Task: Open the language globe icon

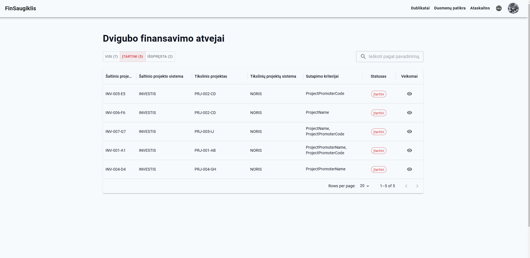Action: pyautogui.click(x=499, y=8)
